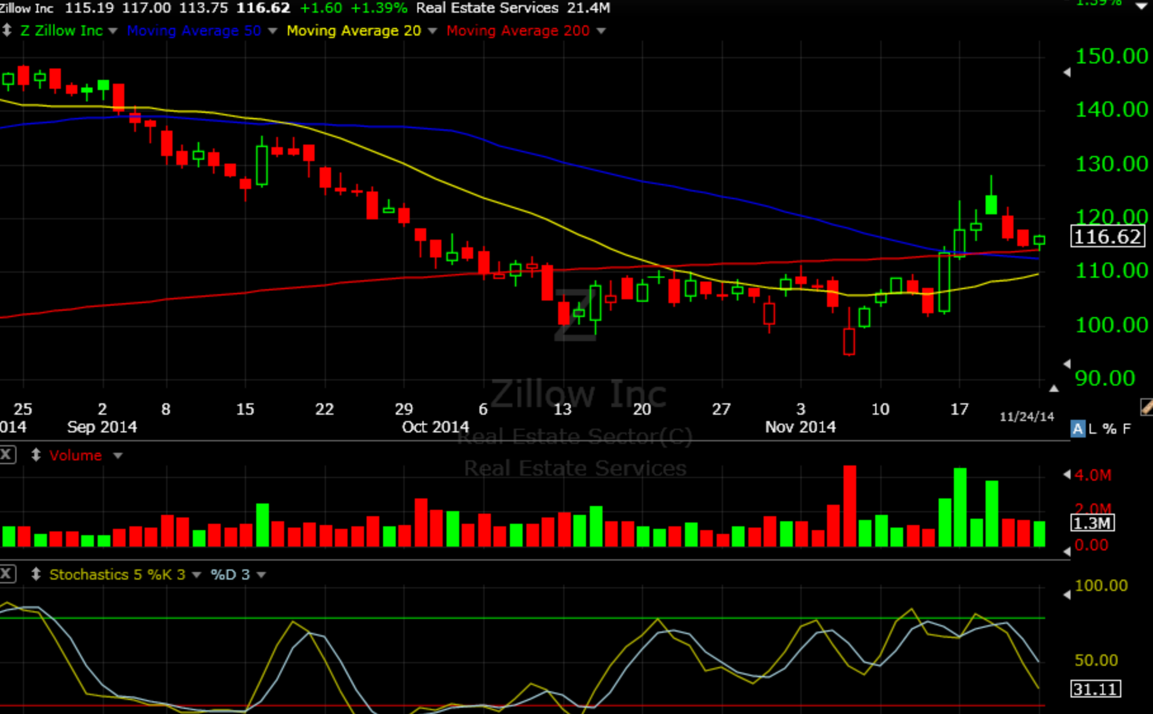Click the 1.3M volume value marker

point(1092,523)
